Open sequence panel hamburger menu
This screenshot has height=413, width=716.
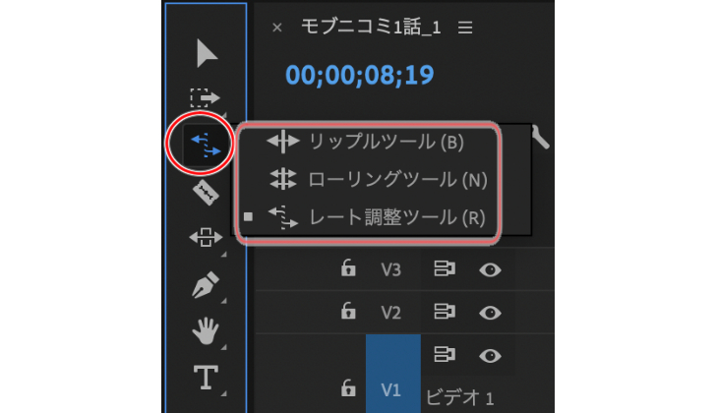[465, 29]
